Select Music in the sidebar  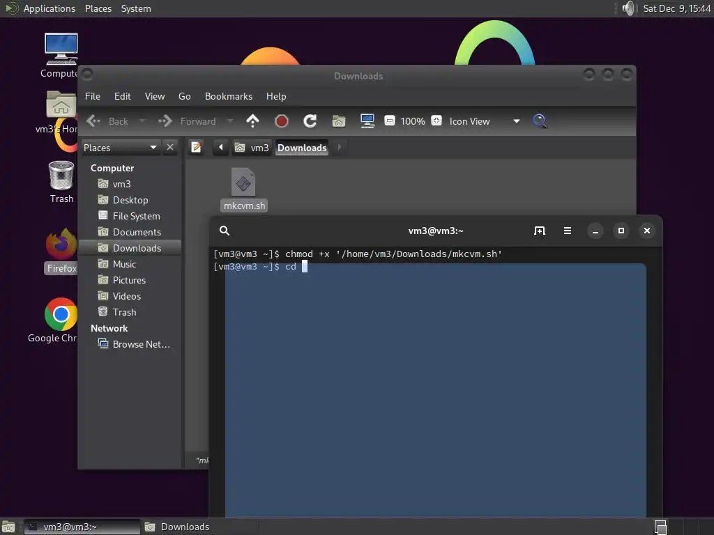coord(130,264)
